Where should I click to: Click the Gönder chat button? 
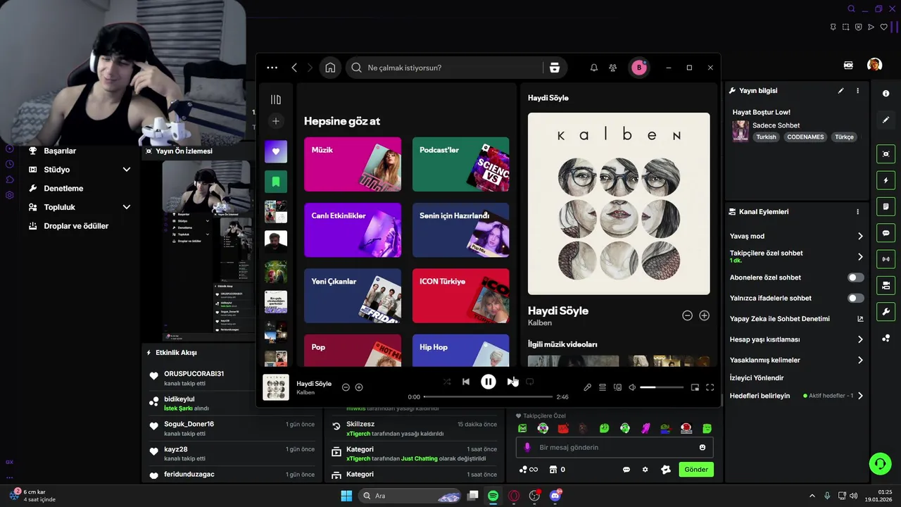(696, 470)
